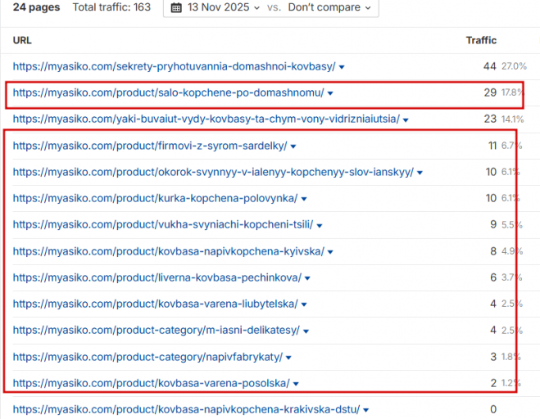The width and height of the screenshot is (540, 419).
Task: Click traffic value 9 for vukha-svyniachi row
Action: pyautogui.click(x=493, y=224)
